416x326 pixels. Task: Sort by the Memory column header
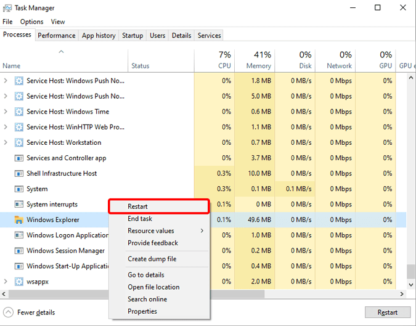[x=255, y=60]
